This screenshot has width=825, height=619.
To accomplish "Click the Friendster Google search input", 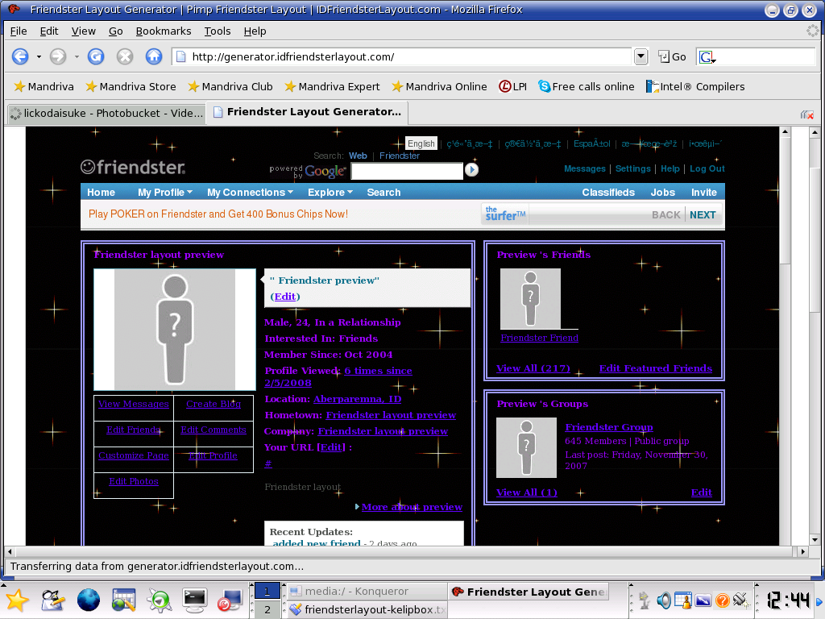I will point(407,171).
